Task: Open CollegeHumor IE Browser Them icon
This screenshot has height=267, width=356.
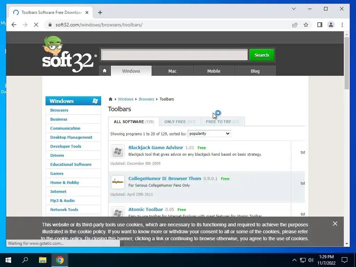Action: (x=118, y=182)
